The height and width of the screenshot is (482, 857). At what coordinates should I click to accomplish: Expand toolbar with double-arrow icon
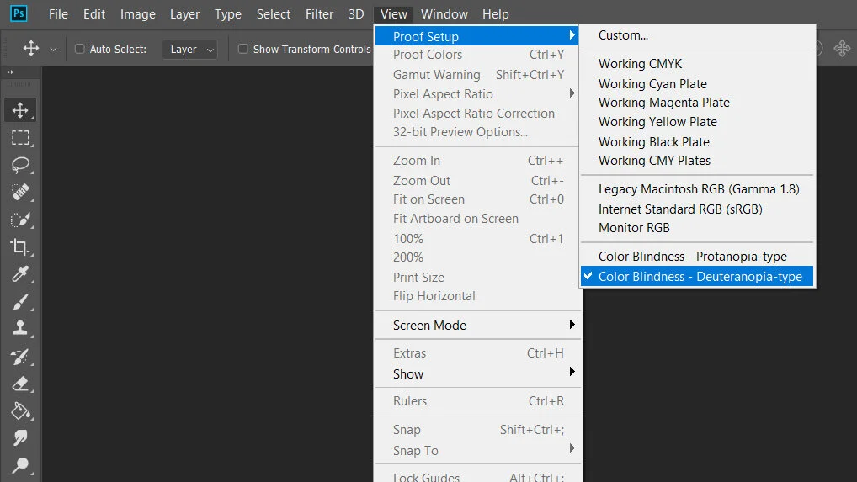click(x=10, y=72)
